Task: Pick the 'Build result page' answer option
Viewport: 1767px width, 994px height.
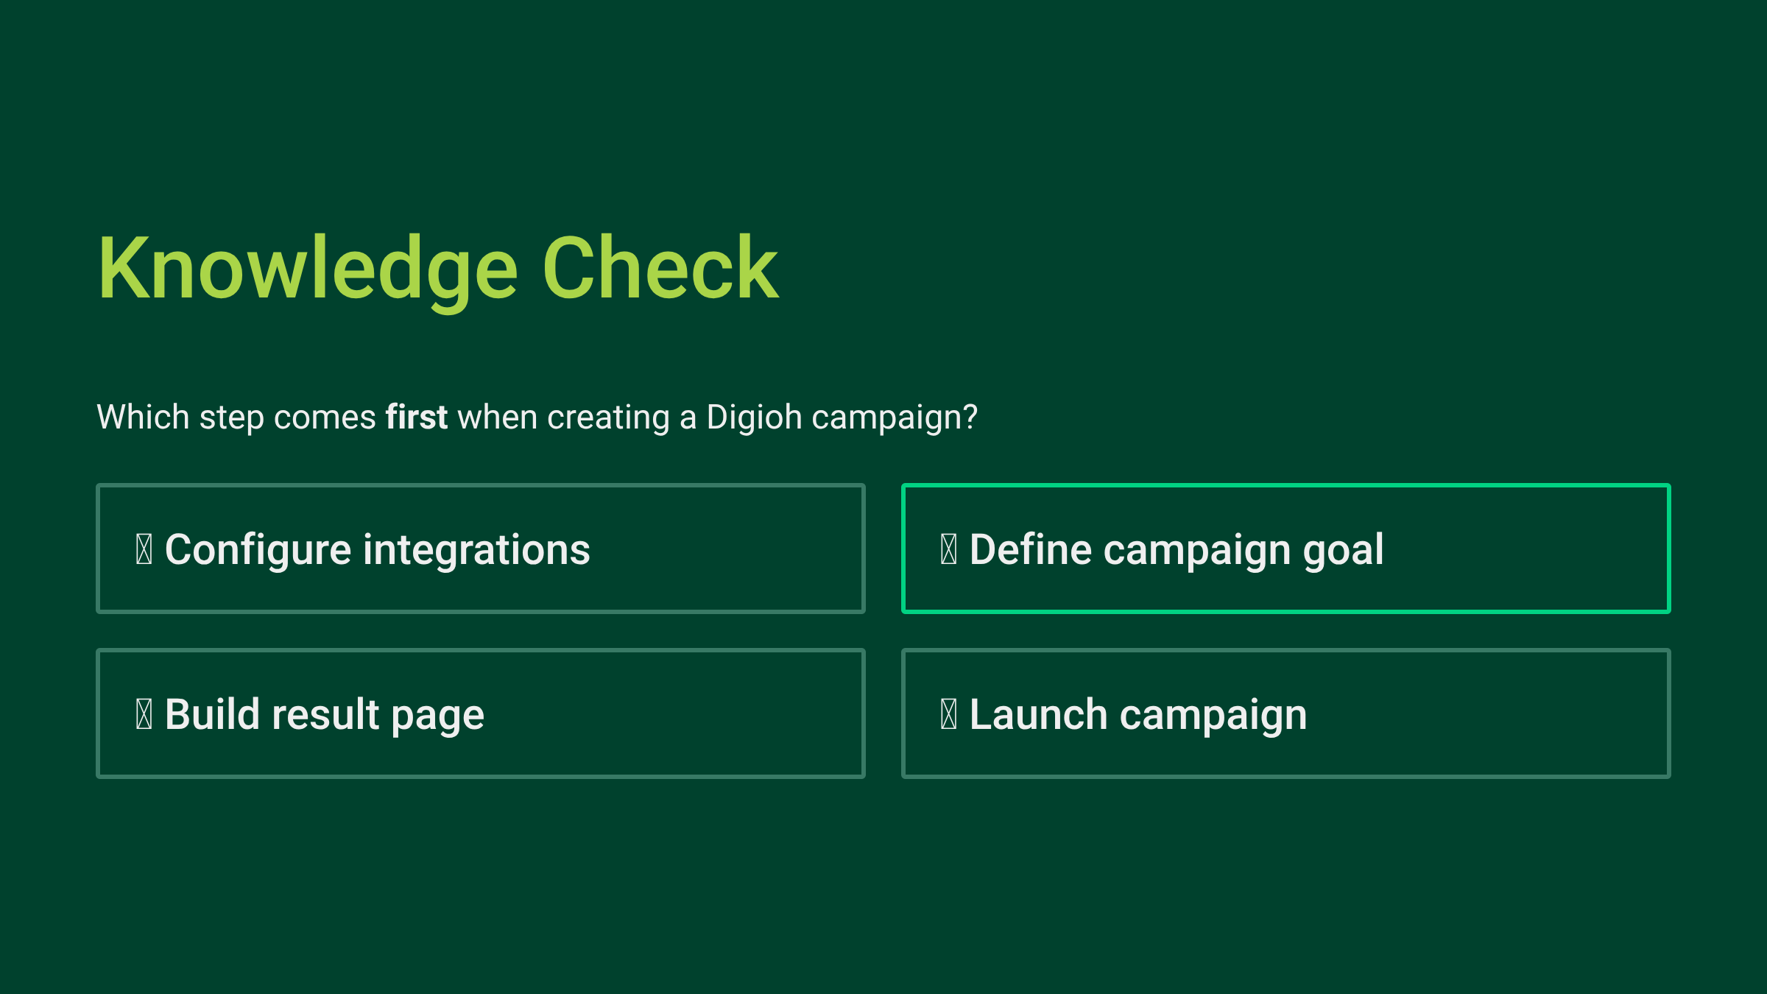Action: 480,713
